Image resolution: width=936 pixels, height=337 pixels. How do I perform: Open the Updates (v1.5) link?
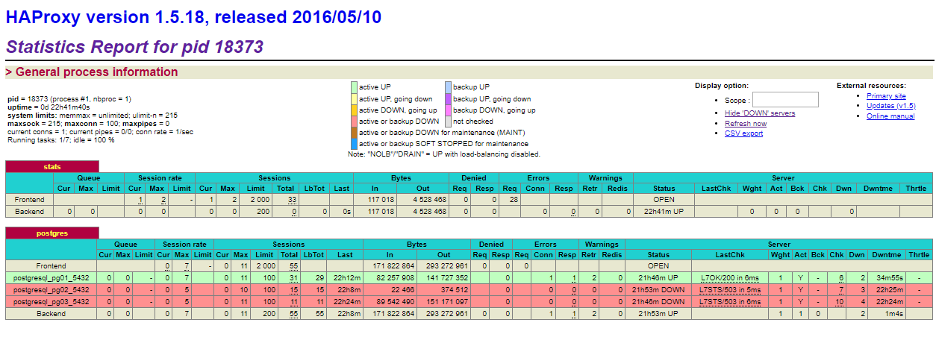(x=891, y=106)
